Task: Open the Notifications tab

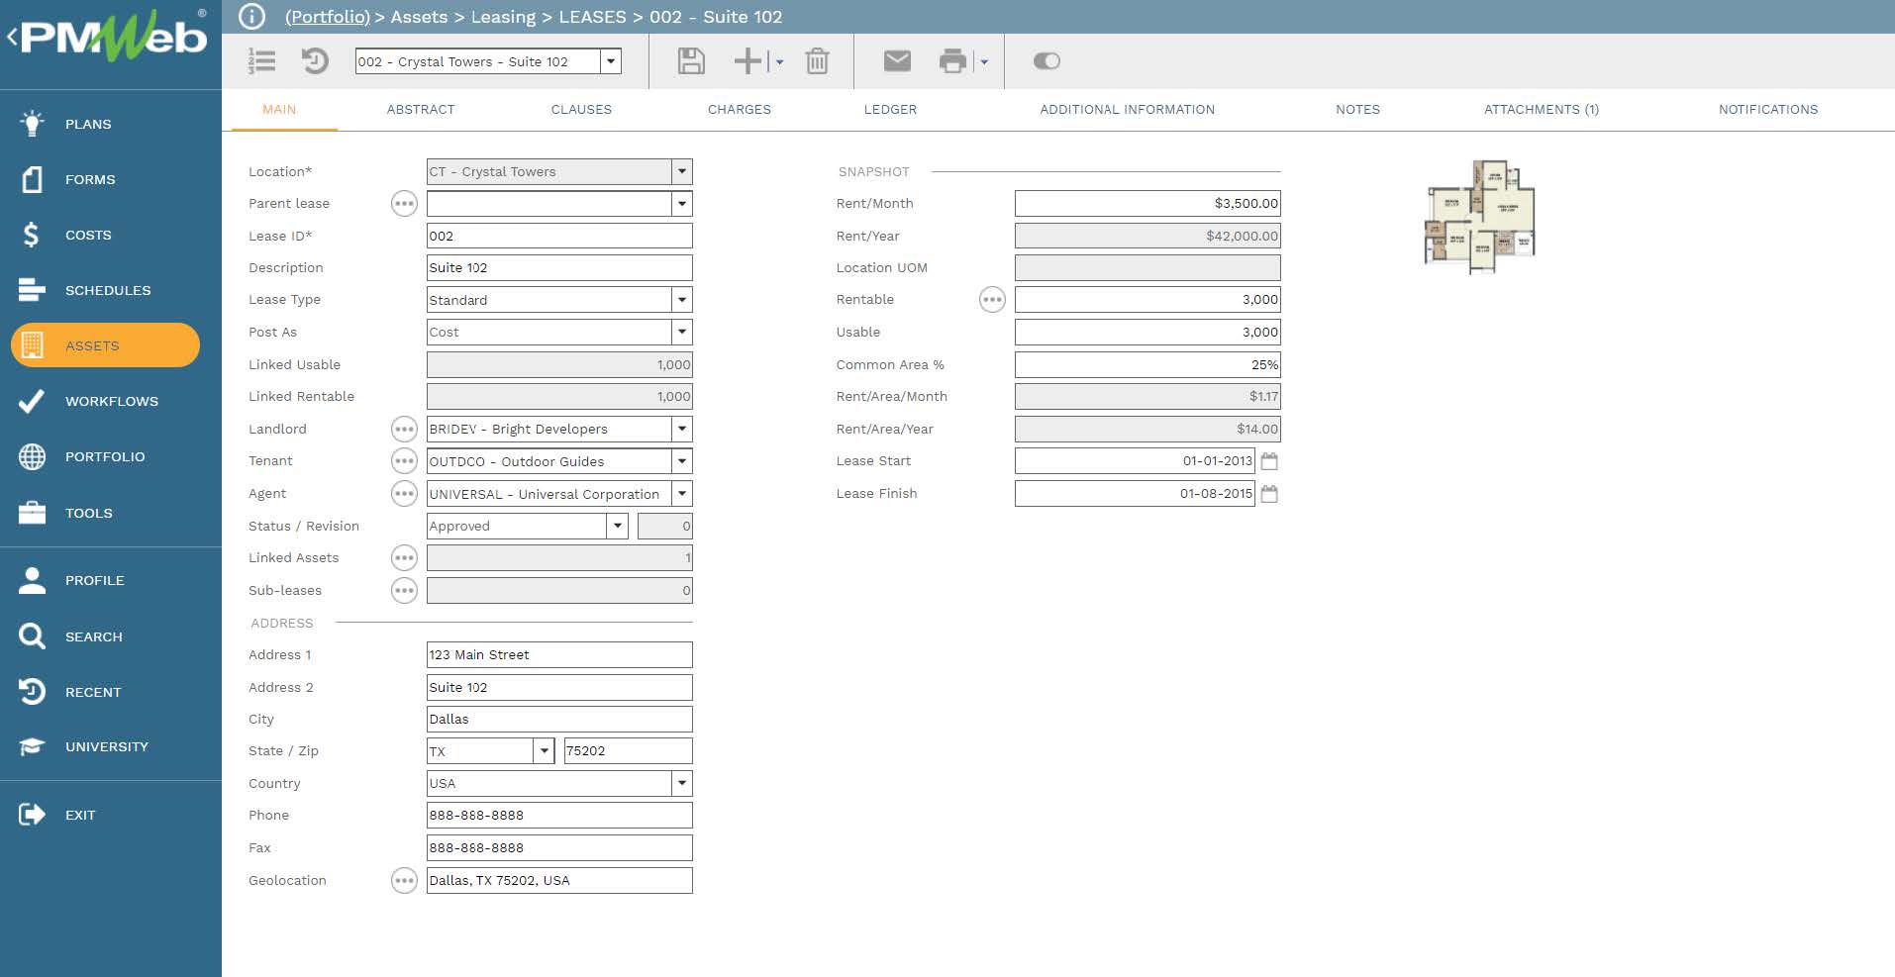Action: [1768, 110]
